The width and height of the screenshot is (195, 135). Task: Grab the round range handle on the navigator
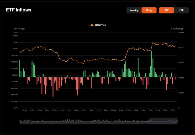(x=177, y=121)
